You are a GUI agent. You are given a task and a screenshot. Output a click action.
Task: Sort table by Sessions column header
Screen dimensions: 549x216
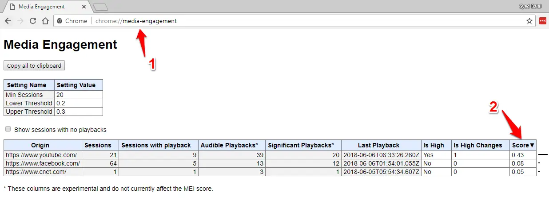pyautogui.click(x=98, y=145)
